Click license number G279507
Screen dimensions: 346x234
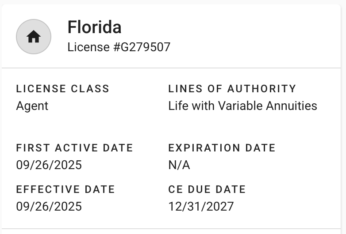click(142, 47)
